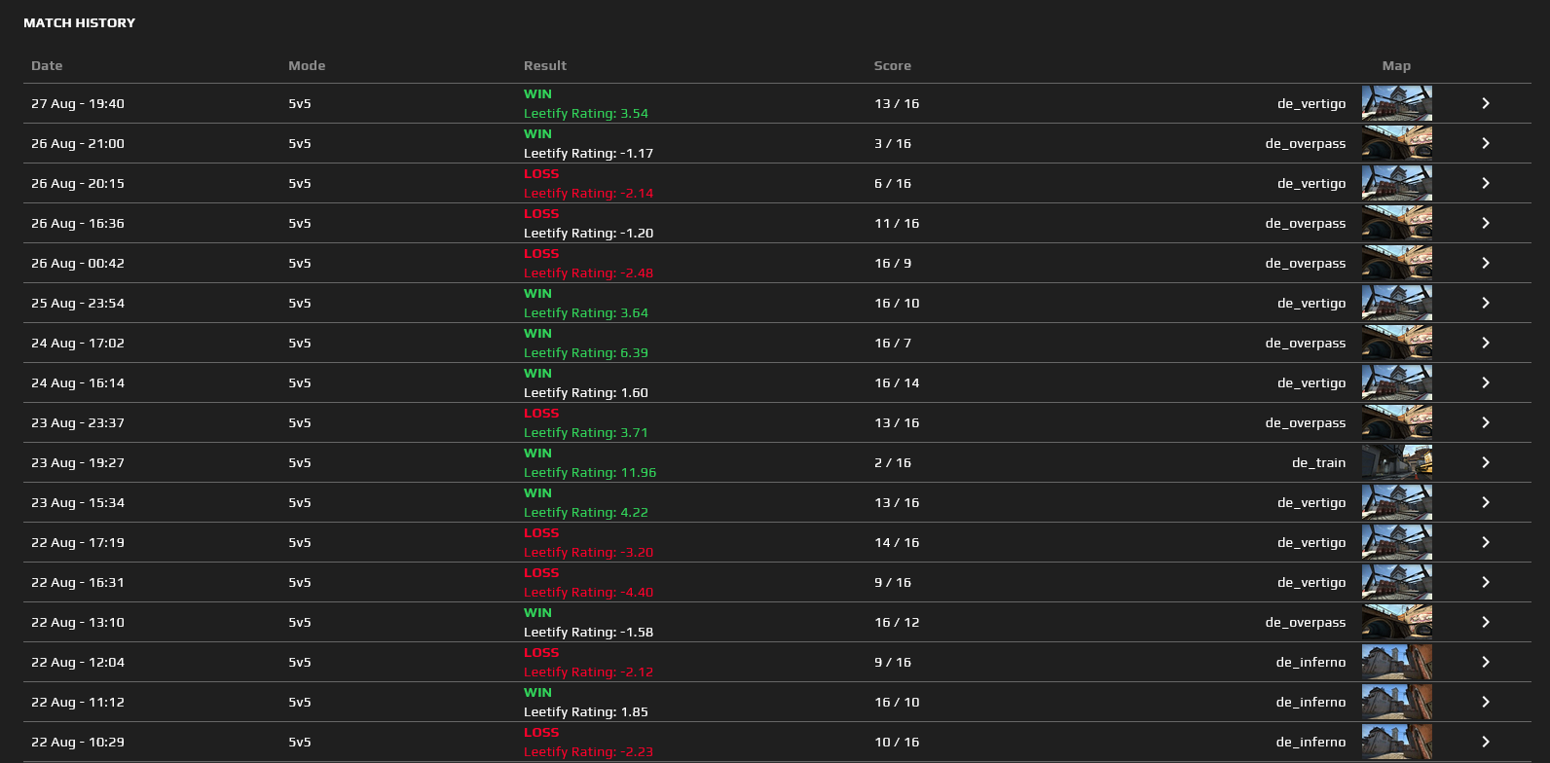Open the 27 Aug - 19:40 match chevron
This screenshot has width=1550, height=763.
point(1486,103)
